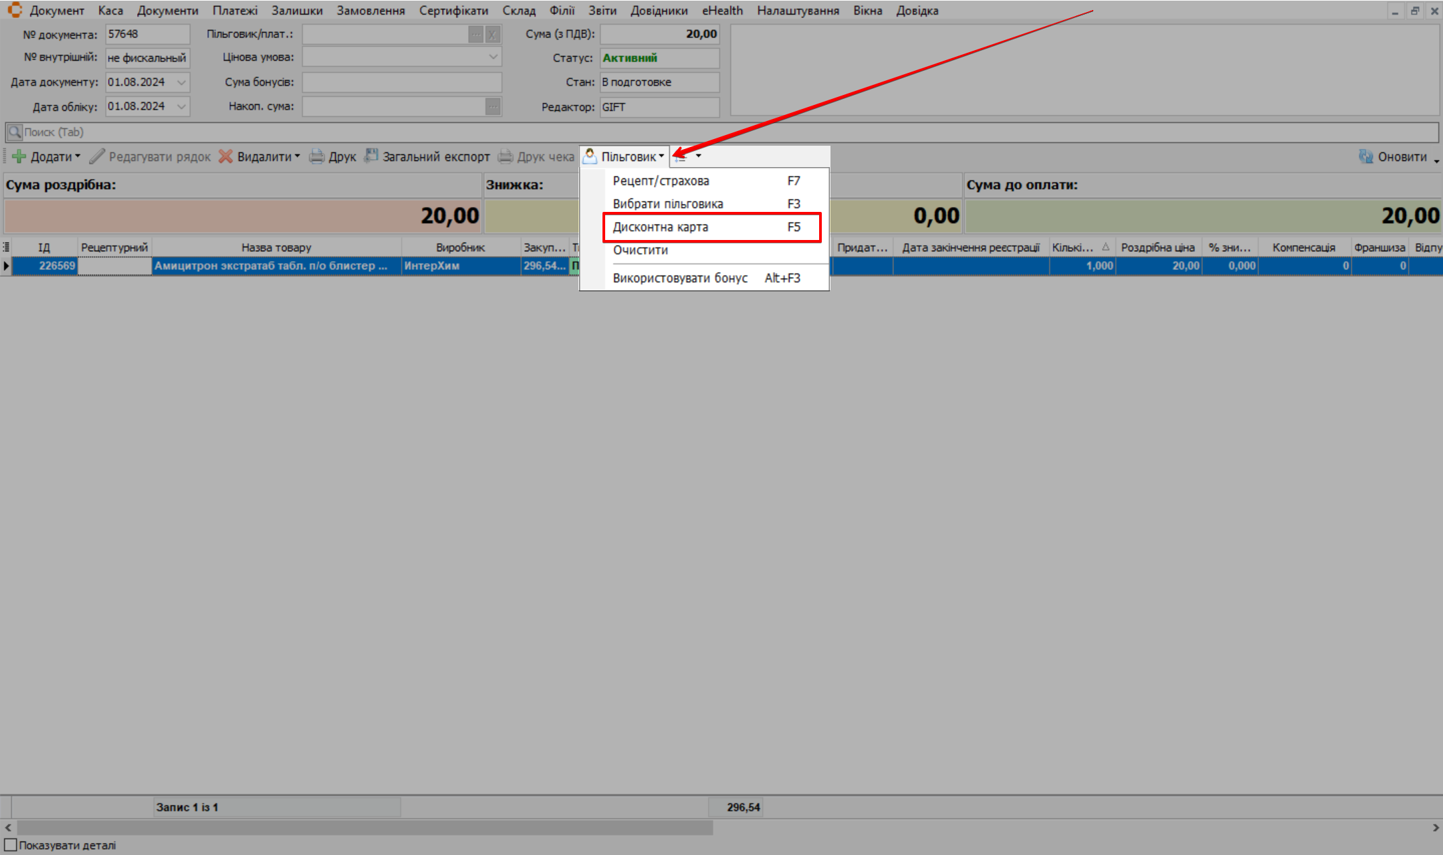1443x855 pixels.
Task: Click the Пільговик person icon
Action: (x=590, y=156)
